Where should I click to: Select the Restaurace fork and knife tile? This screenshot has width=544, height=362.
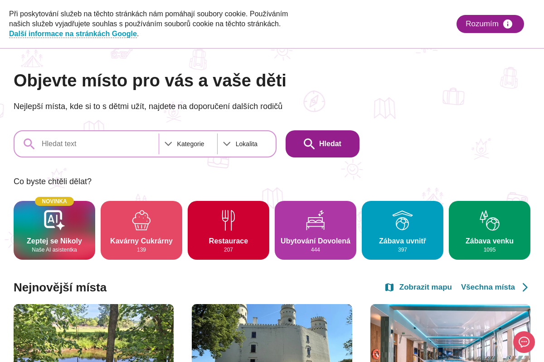point(228,230)
